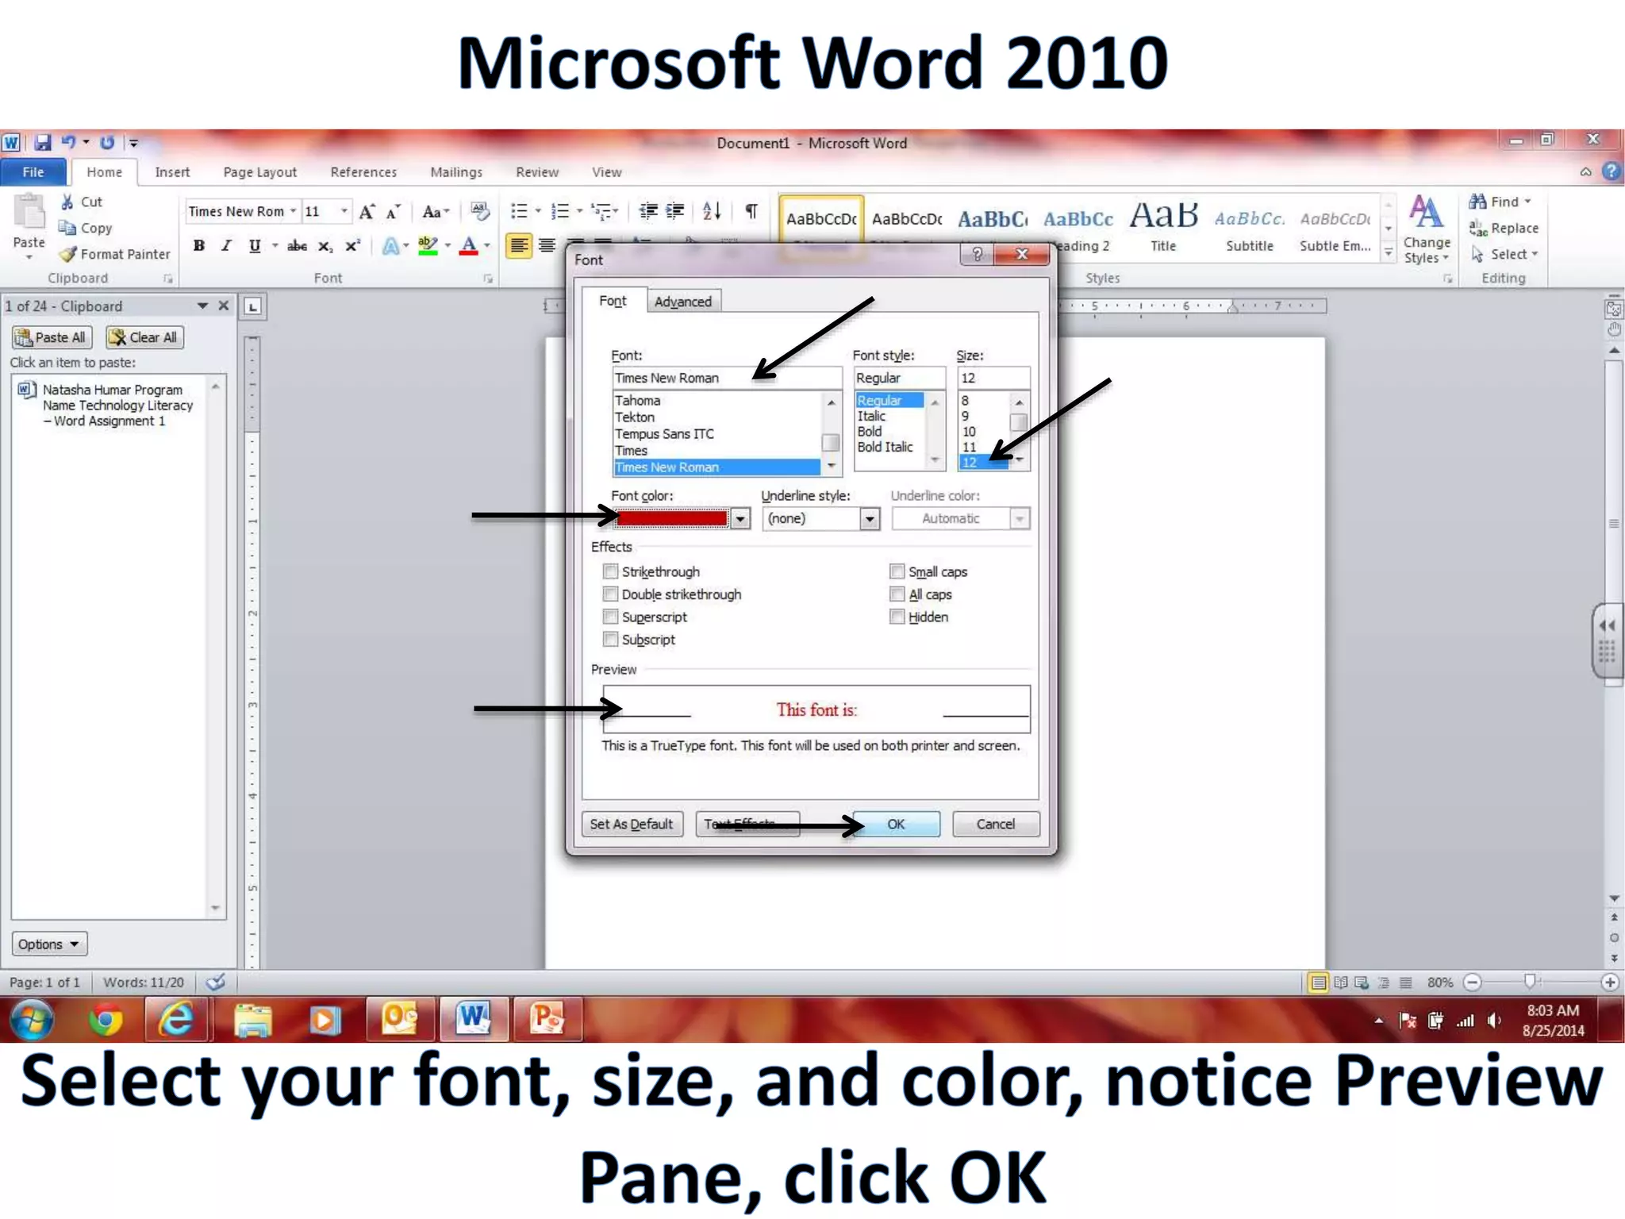This screenshot has height=1219, width=1625.
Task: Click the zoom out minus button
Action: [x=1472, y=983]
